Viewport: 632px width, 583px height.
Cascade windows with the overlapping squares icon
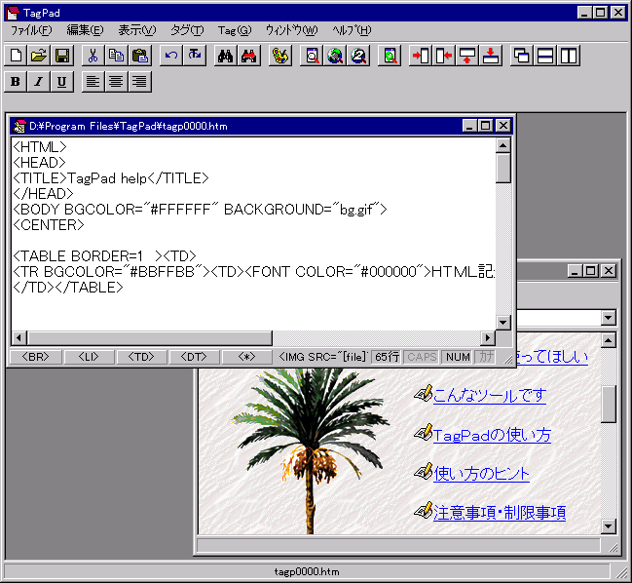[x=522, y=56]
